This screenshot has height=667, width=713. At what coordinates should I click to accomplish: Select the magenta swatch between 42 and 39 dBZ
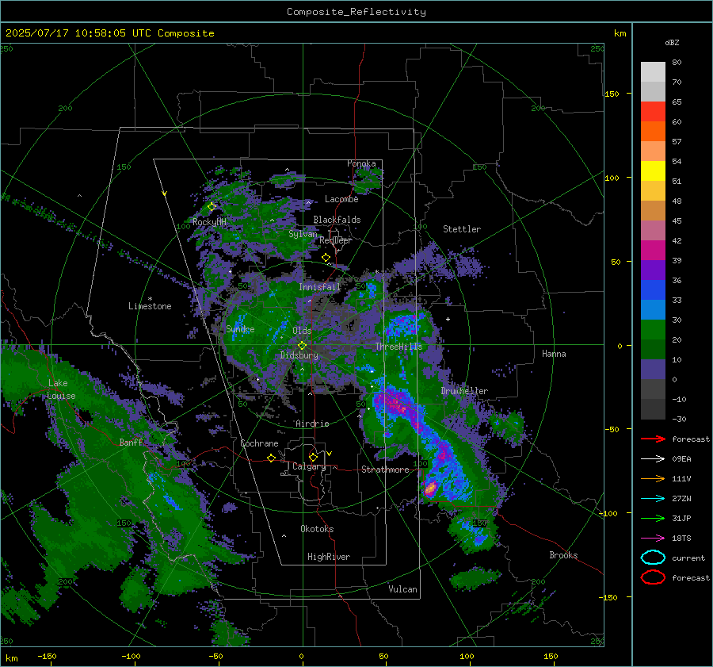653,251
